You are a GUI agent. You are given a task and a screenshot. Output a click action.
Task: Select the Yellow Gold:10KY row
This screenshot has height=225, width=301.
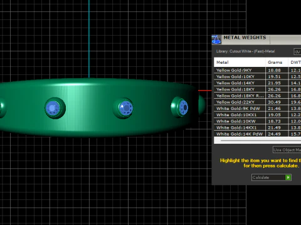257,77
